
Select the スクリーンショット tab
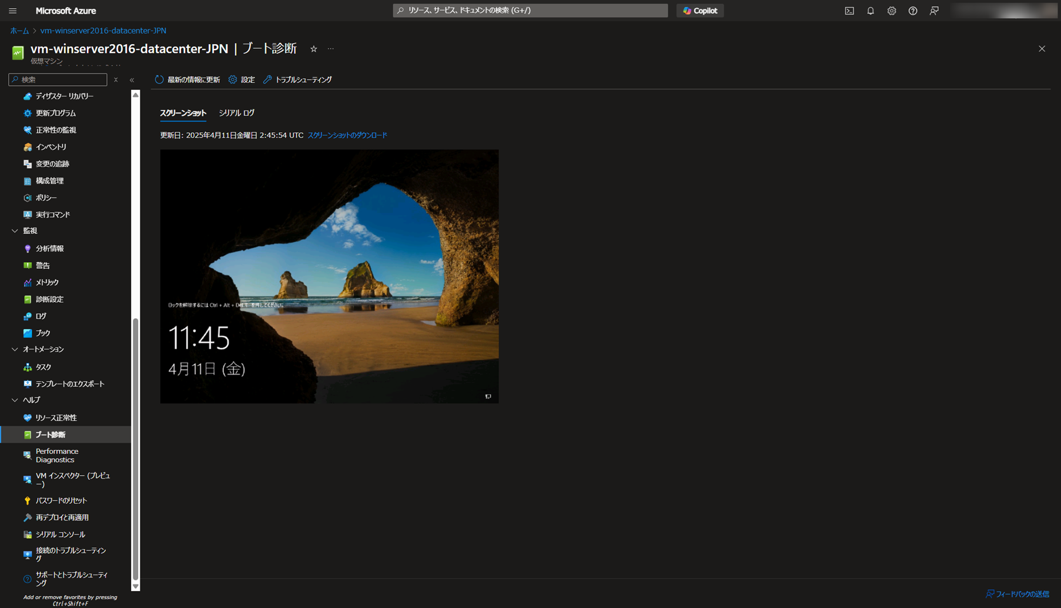click(x=183, y=113)
